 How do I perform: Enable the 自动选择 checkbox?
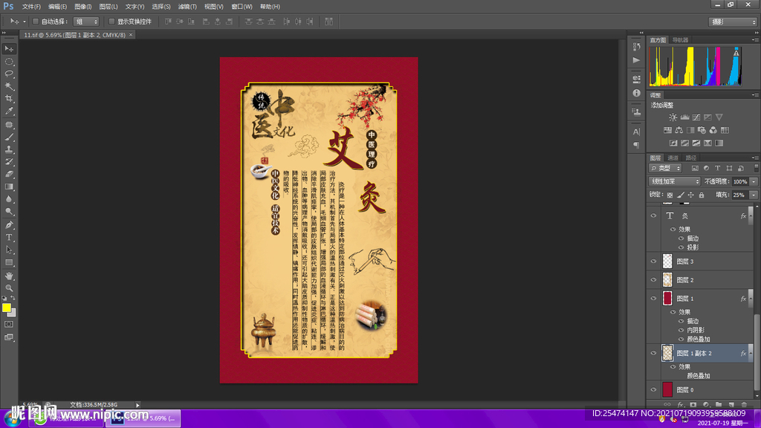[36, 22]
